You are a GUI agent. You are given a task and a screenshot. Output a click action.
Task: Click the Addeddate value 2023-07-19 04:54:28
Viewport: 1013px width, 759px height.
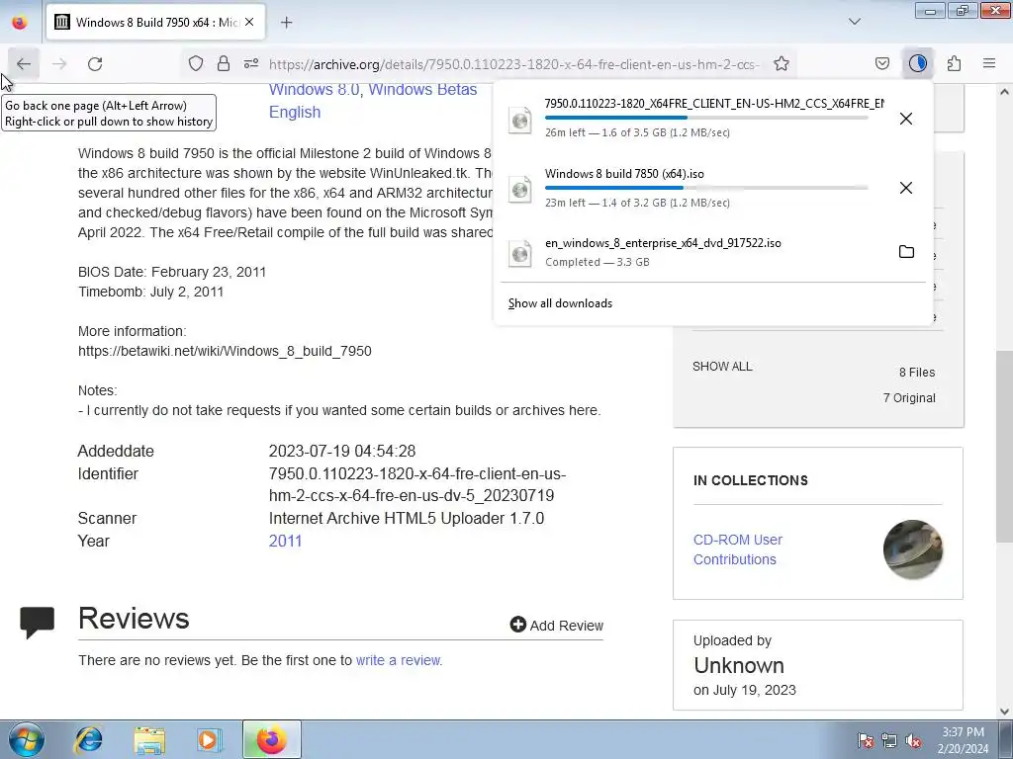coord(341,451)
